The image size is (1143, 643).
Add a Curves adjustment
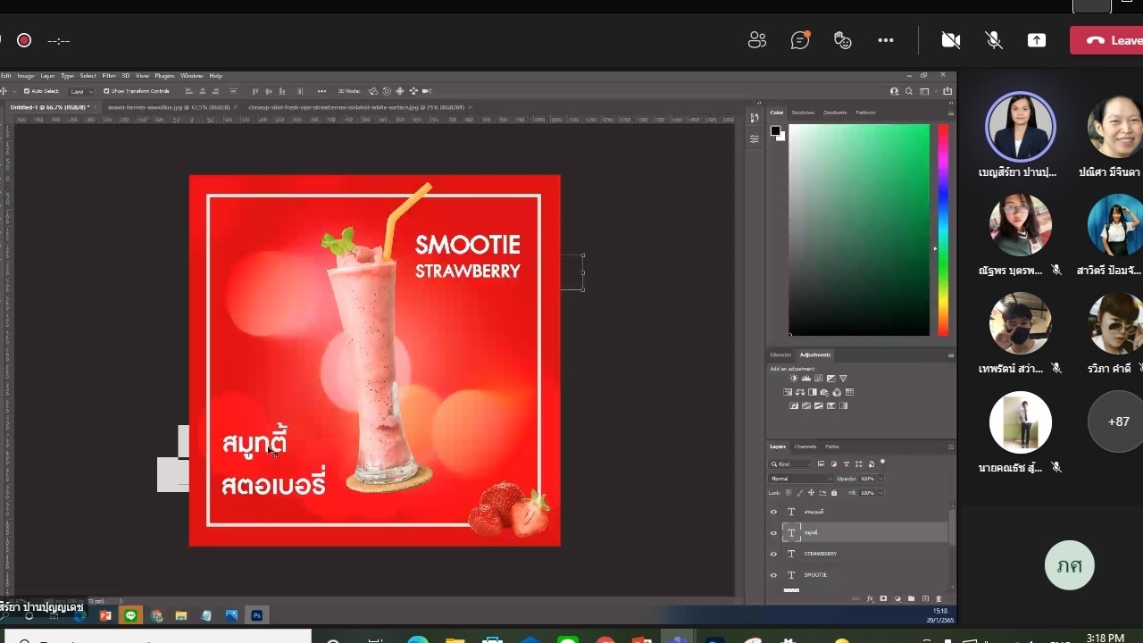tap(819, 379)
